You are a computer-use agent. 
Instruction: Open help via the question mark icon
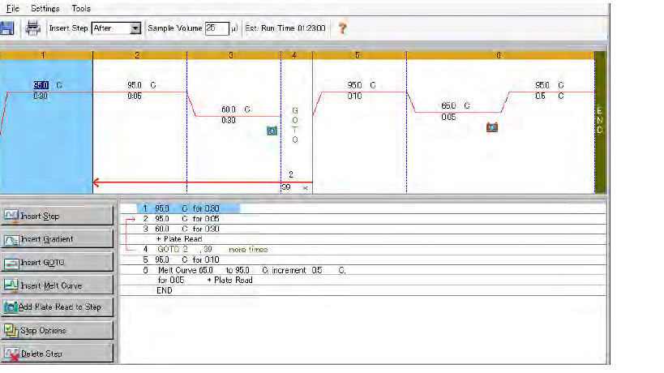[343, 28]
